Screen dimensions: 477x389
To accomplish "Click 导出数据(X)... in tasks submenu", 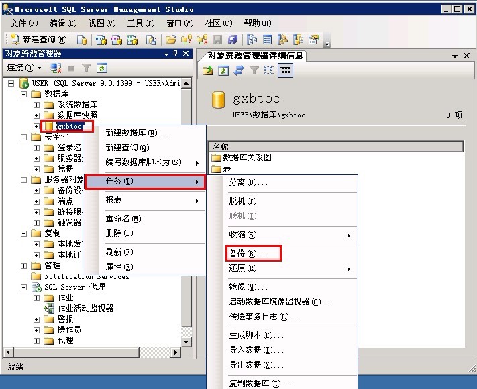I will pos(282,365).
